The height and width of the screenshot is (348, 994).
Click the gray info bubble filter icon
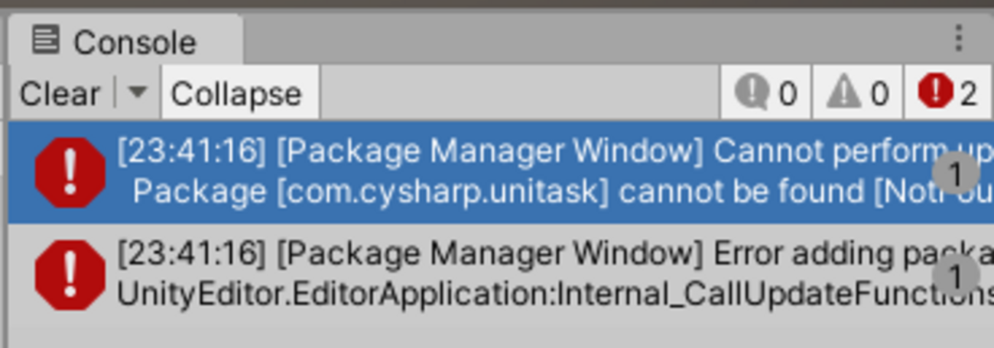pos(752,93)
